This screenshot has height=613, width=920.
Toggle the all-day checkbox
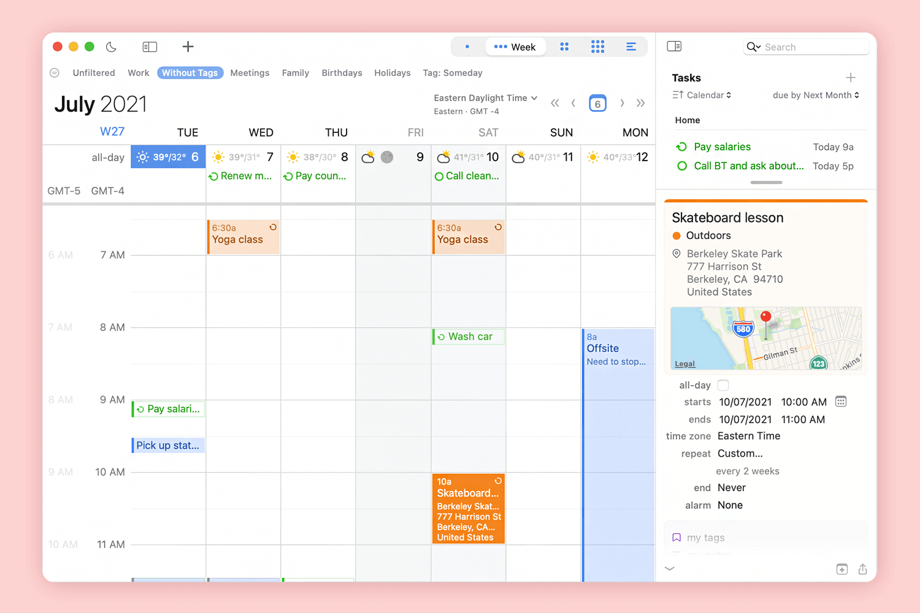click(723, 385)
